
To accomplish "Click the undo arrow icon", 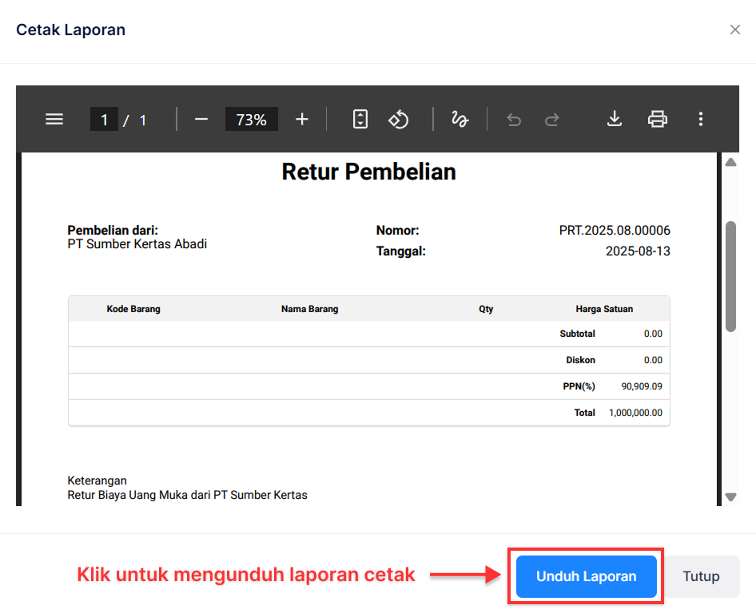I will pyautogui.click(x=513, y=119).
